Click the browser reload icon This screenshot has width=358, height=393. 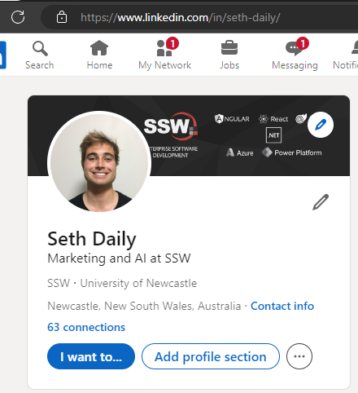coord(18,17)
